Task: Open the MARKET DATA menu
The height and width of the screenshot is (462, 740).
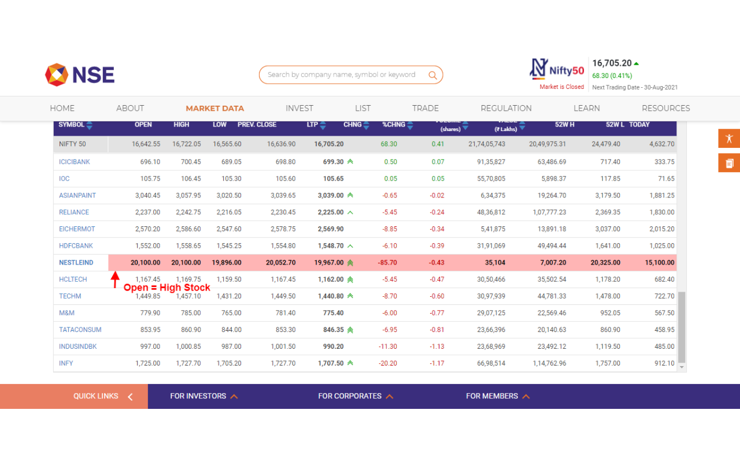Action: tap(214, 108)
